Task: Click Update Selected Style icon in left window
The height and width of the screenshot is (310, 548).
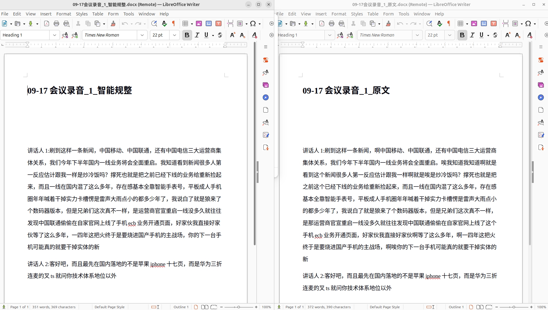Action: click(x=65, y=35)
